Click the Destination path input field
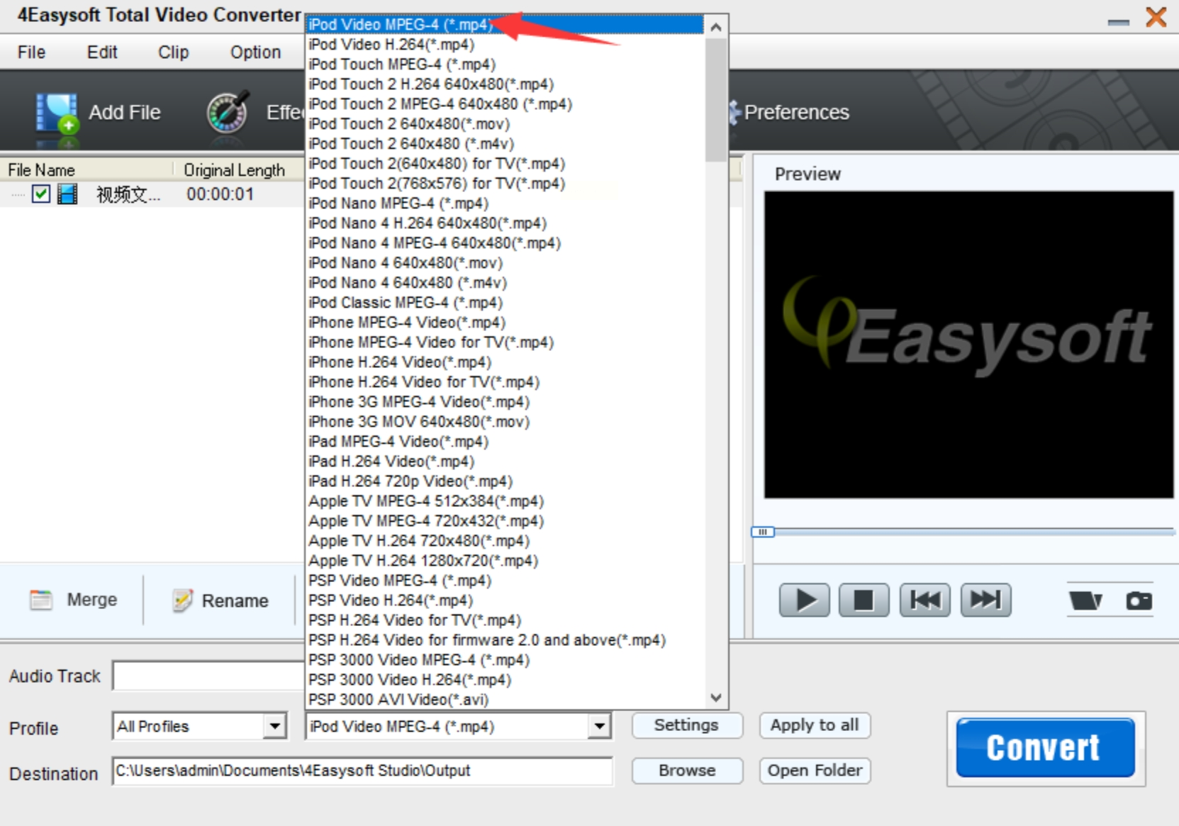 pyautogui.click(x=362, y=771)
